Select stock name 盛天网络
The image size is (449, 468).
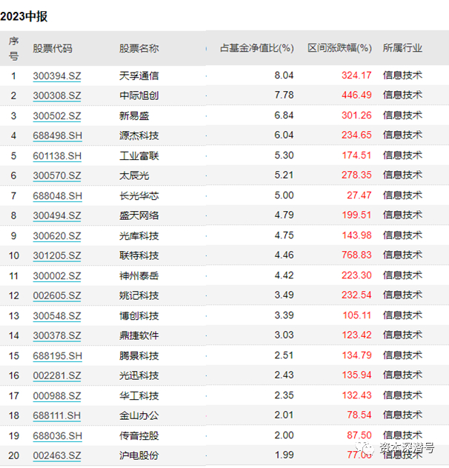[x=139, y=215]
